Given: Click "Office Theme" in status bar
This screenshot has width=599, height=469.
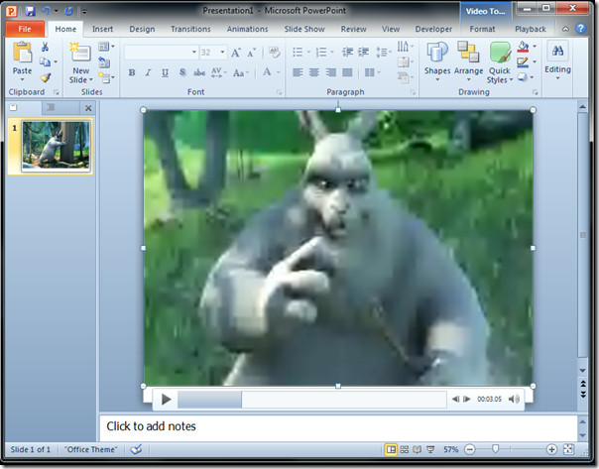Looking at the screenshot, I should (90, 449).
